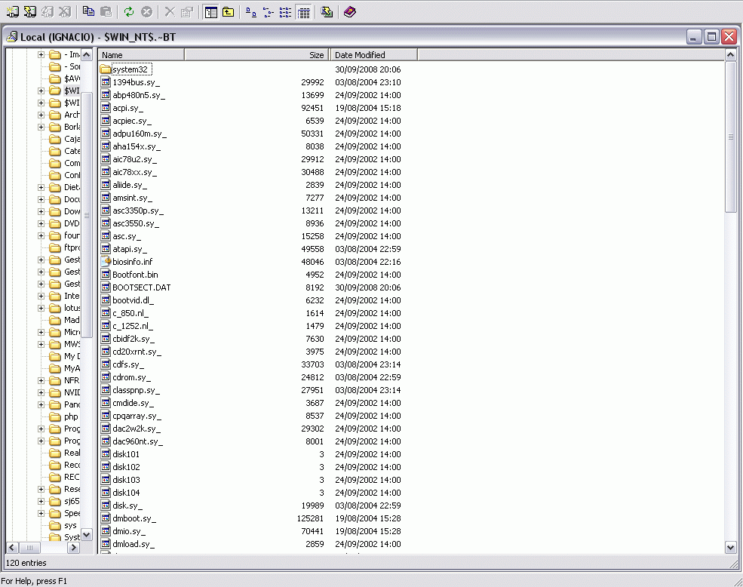Screen dimensions: 743x587
Task: Select the Caja folder in tree
Action: pyautogui.click(x=72, y=139)
